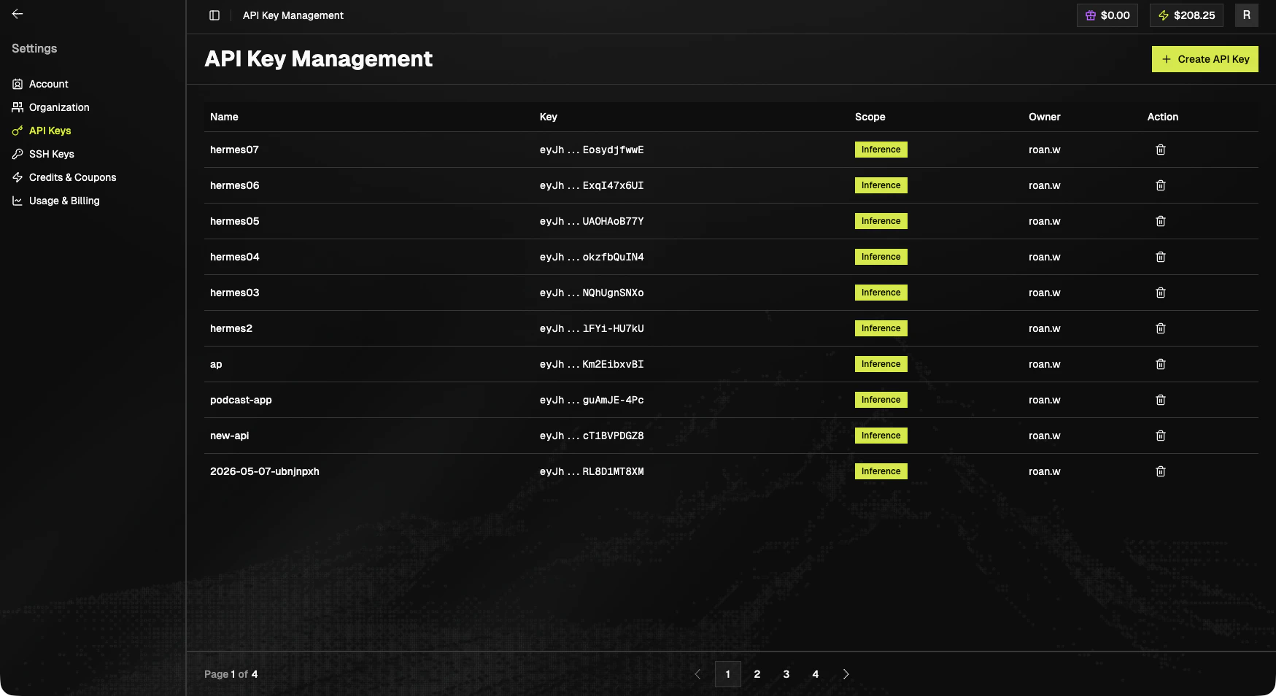Click key value eyJh ... ExqI47x6UI

592,185
